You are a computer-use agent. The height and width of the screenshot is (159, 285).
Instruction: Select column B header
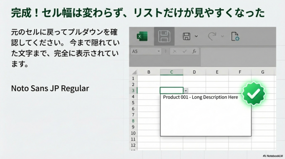coord(149,72)
